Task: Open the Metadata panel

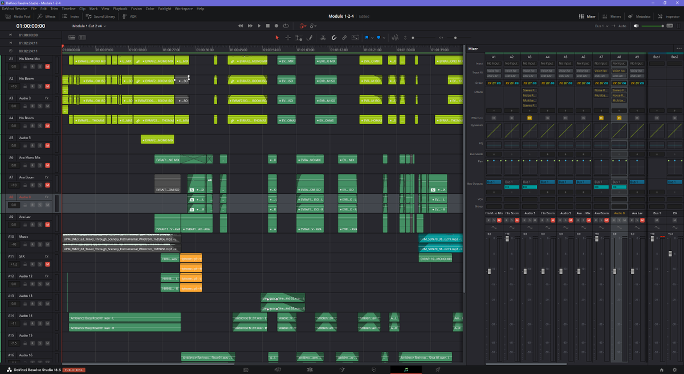Action: click(640, 17)
